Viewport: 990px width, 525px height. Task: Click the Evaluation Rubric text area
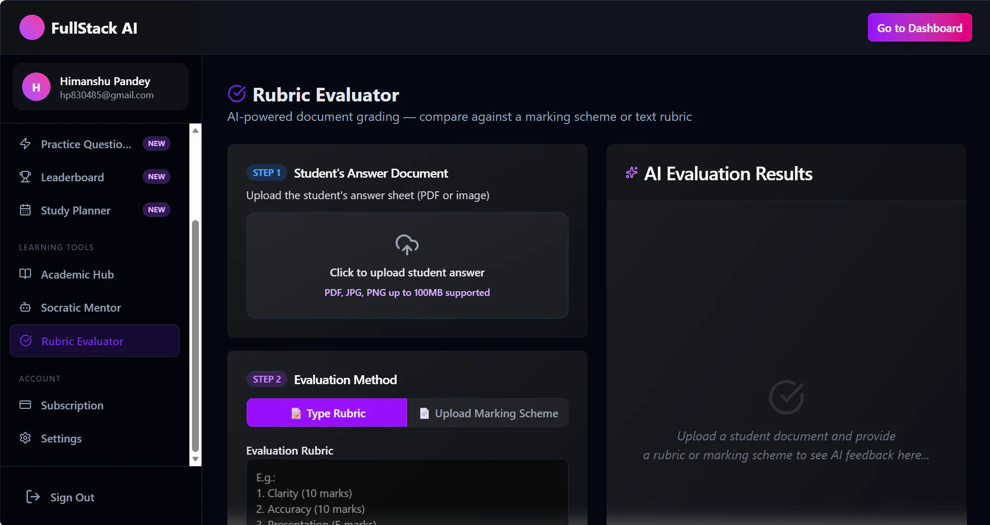point(407,492)
